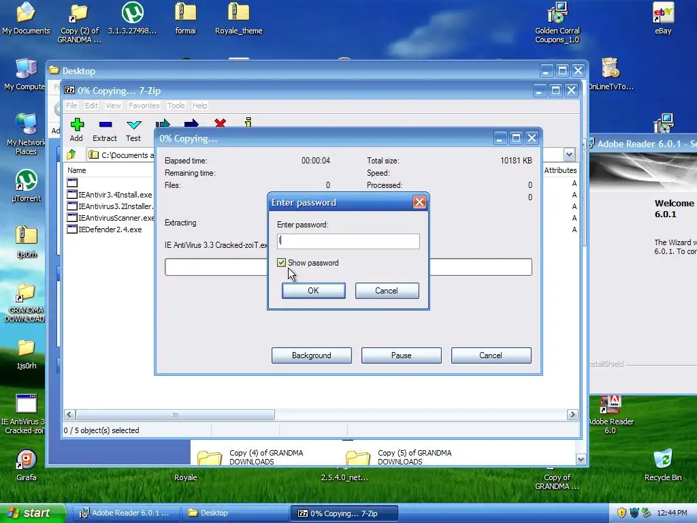Select IEAntivirus3.2Installer file in list

(x=110, y=206)
